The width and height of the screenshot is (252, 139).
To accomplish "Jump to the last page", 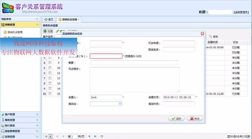I will (95, 136).
